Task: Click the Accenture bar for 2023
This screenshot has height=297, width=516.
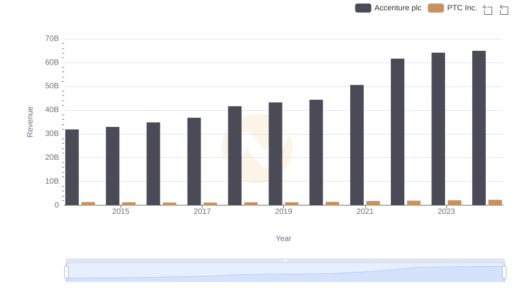Action: [438, 129]
